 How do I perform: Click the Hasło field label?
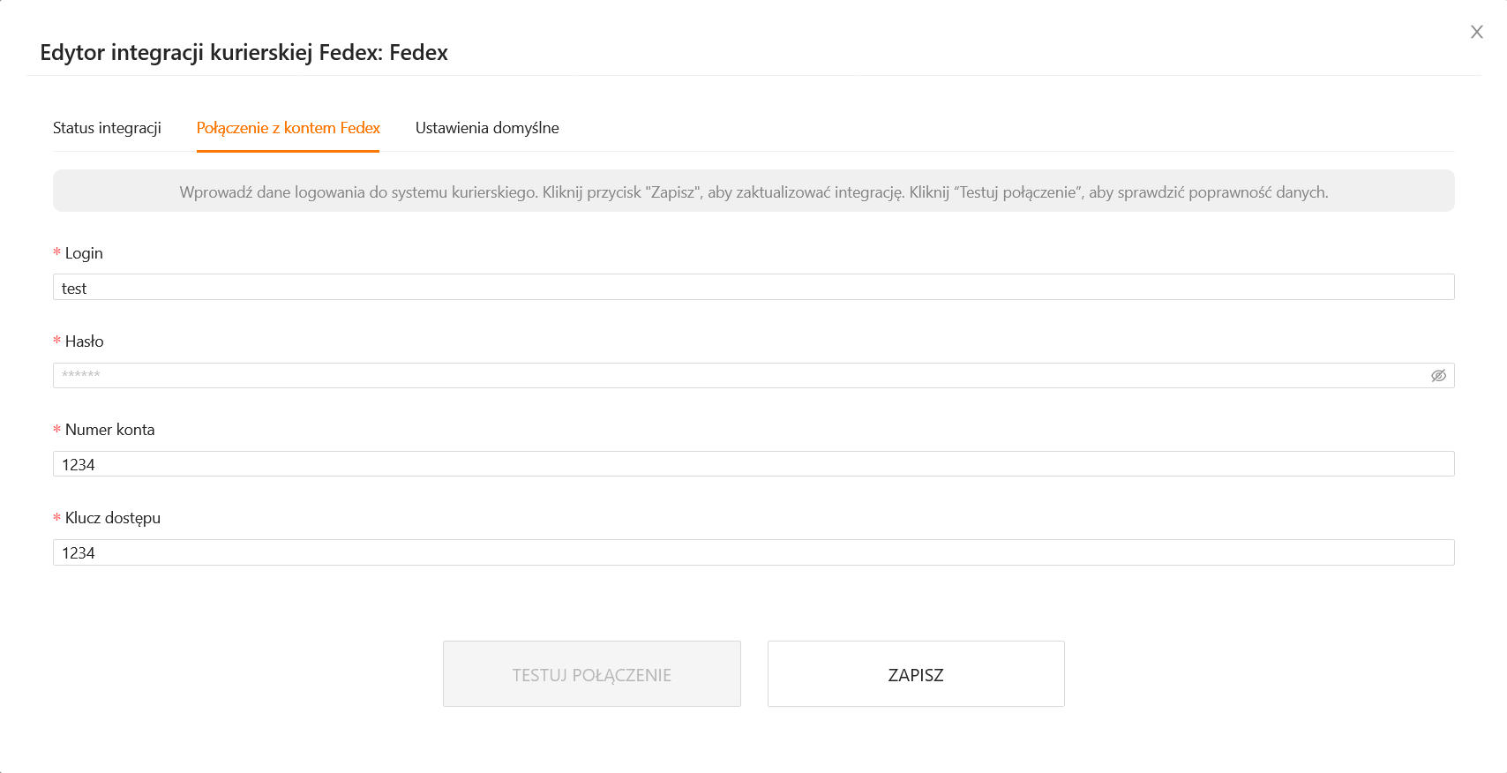(x=84, y=341)
